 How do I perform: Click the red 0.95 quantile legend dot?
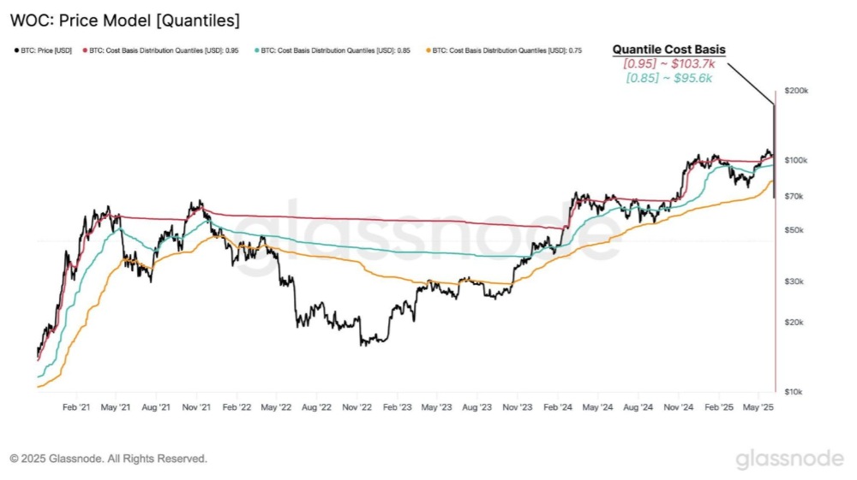tap(85, 50)
